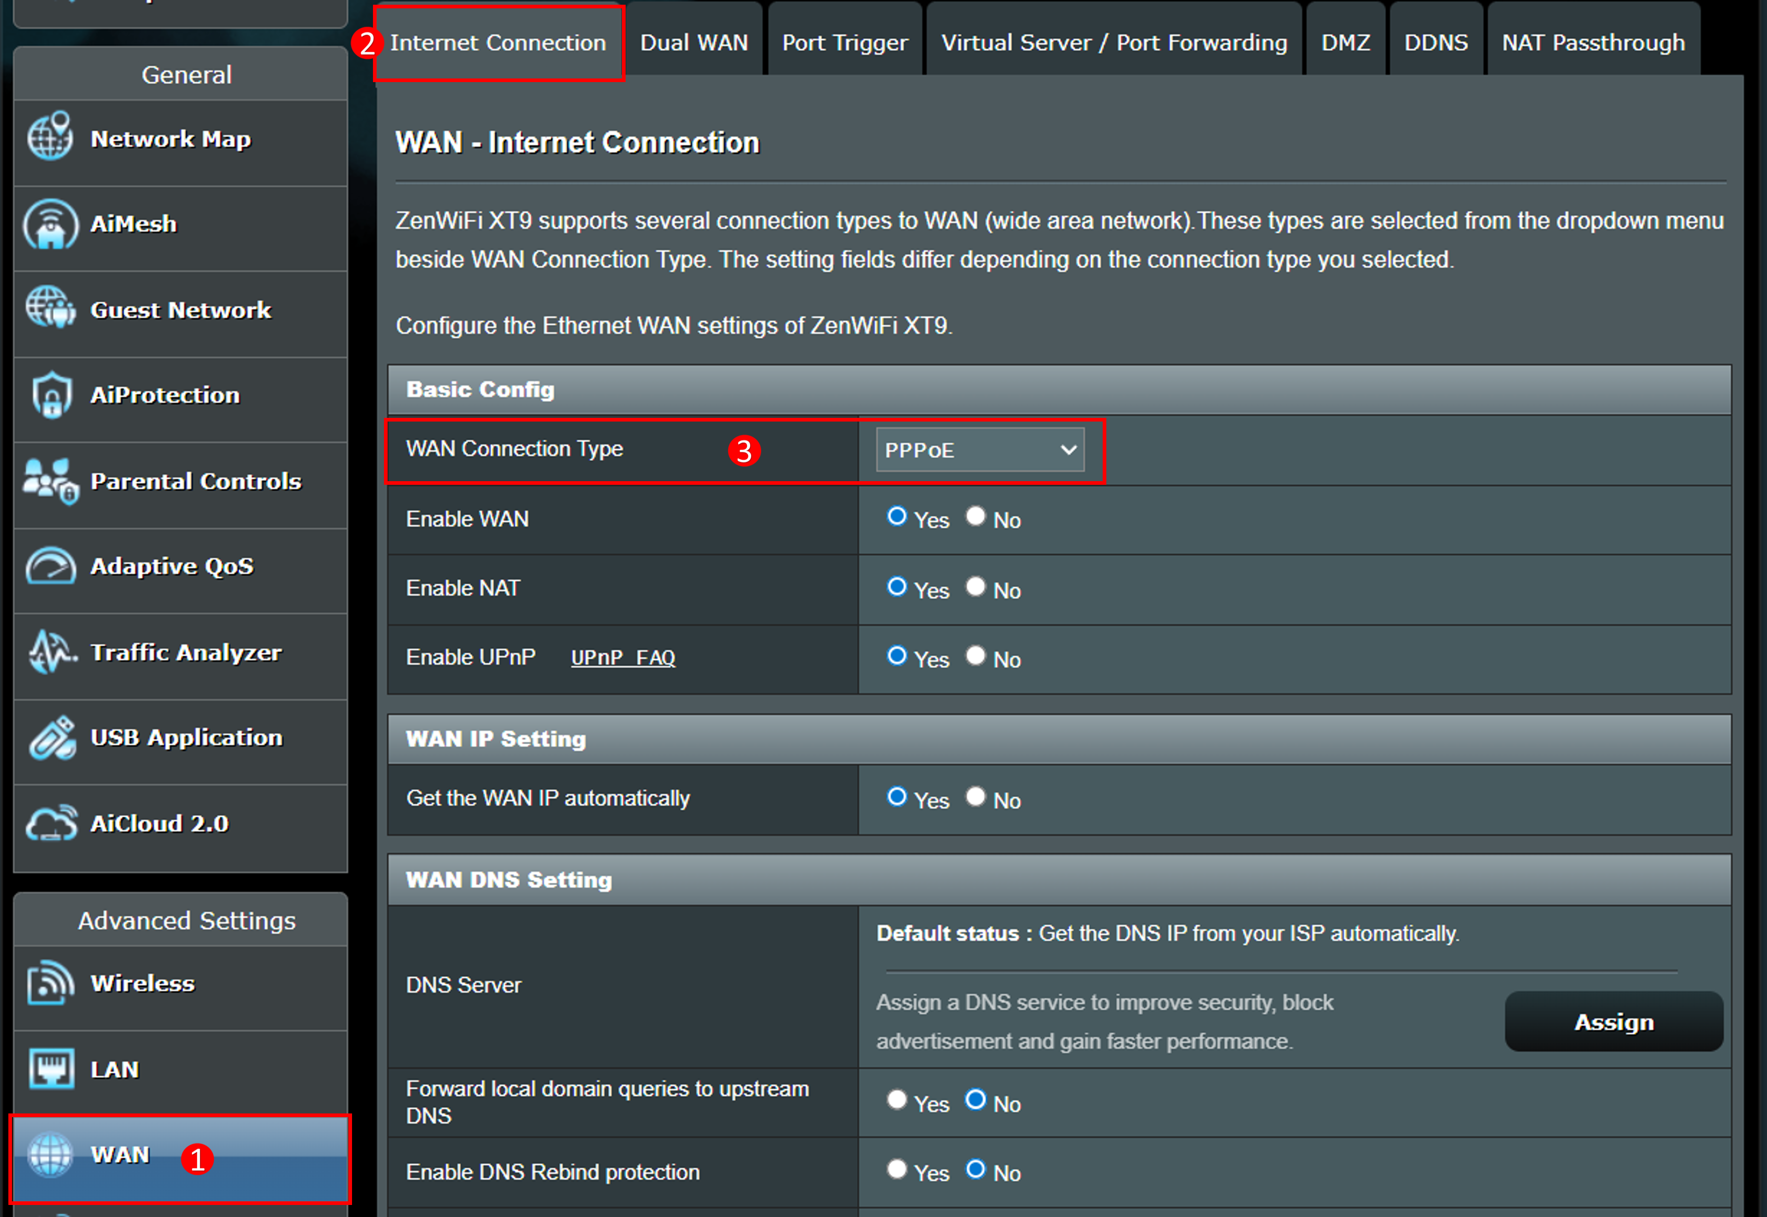The height and width of the screenshot is (1217, 1767).
Task: Click the Guest Network icon
Action: 50,309
